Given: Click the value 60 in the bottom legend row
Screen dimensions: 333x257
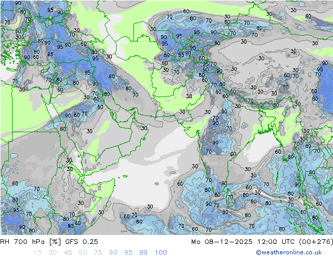Looking at the screenshot, I should tap(83, 253).
